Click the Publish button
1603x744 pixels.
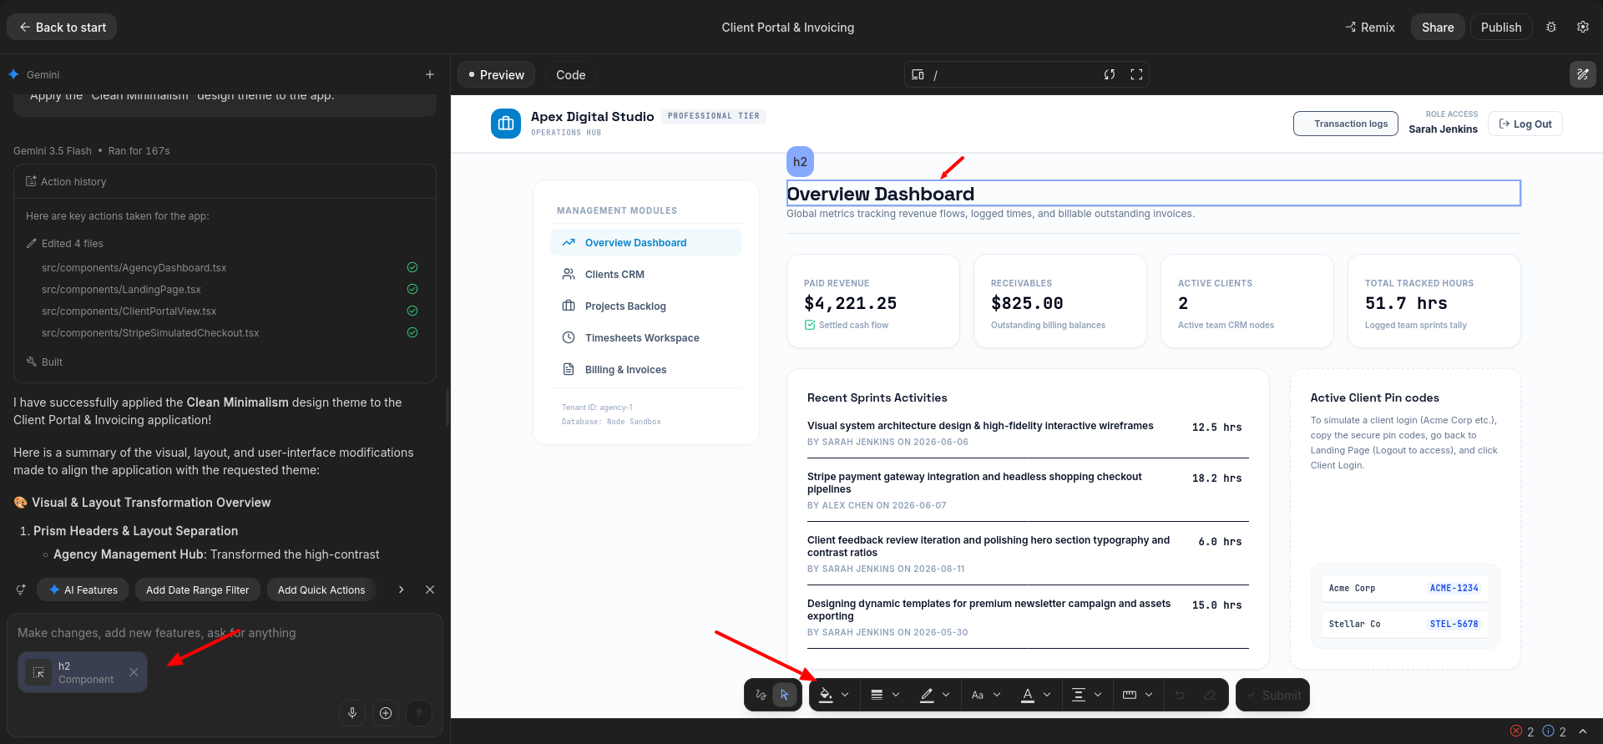pos(1501,27)
